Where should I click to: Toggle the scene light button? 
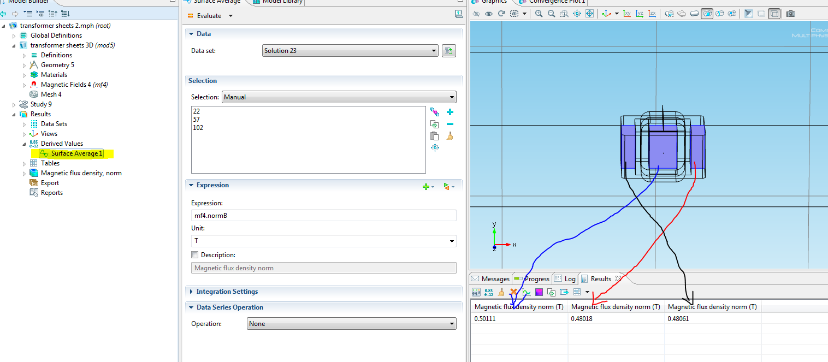748,14
